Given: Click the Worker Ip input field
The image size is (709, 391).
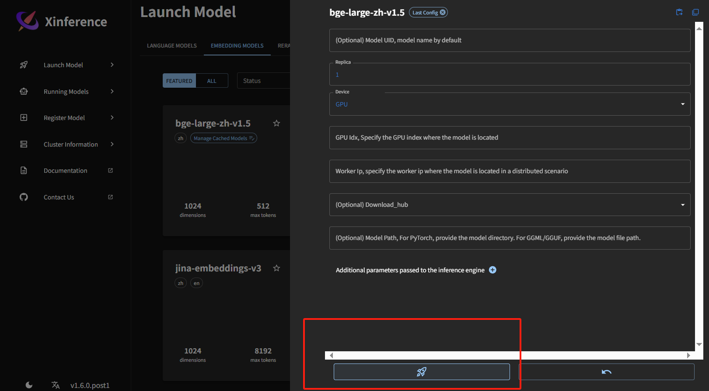Looking at the screenshot, I should (510, 171).
